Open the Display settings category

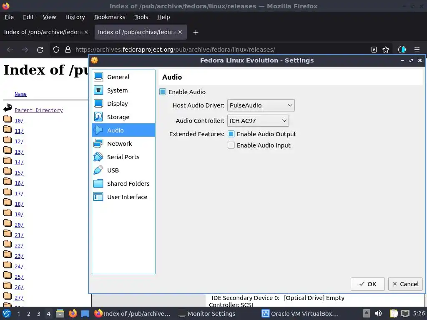[x=123, y=104]
